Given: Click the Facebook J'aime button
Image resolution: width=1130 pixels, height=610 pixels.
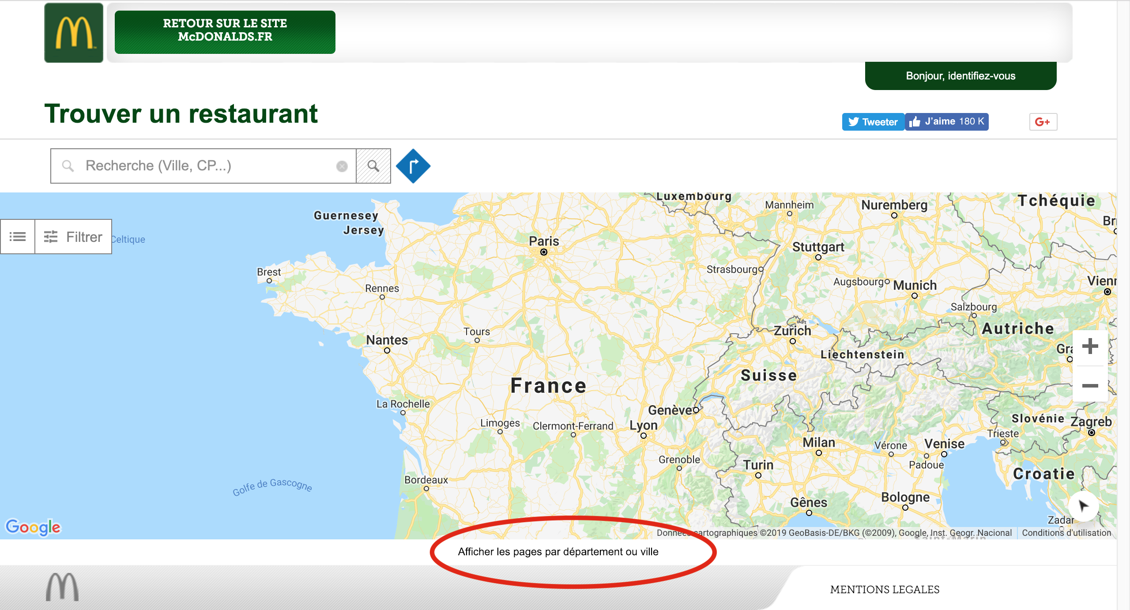Looking at the screenshot, I should [947, 122].
